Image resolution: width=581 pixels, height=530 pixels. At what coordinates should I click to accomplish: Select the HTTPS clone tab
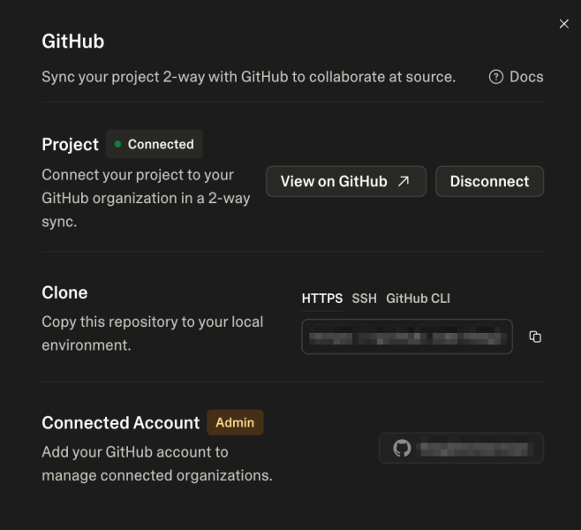(322, 299)
